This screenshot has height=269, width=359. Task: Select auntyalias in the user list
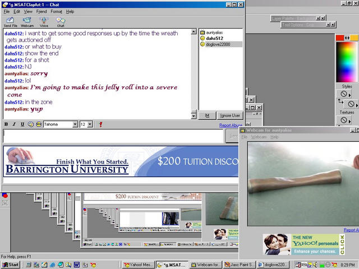[x=214, y=33]
